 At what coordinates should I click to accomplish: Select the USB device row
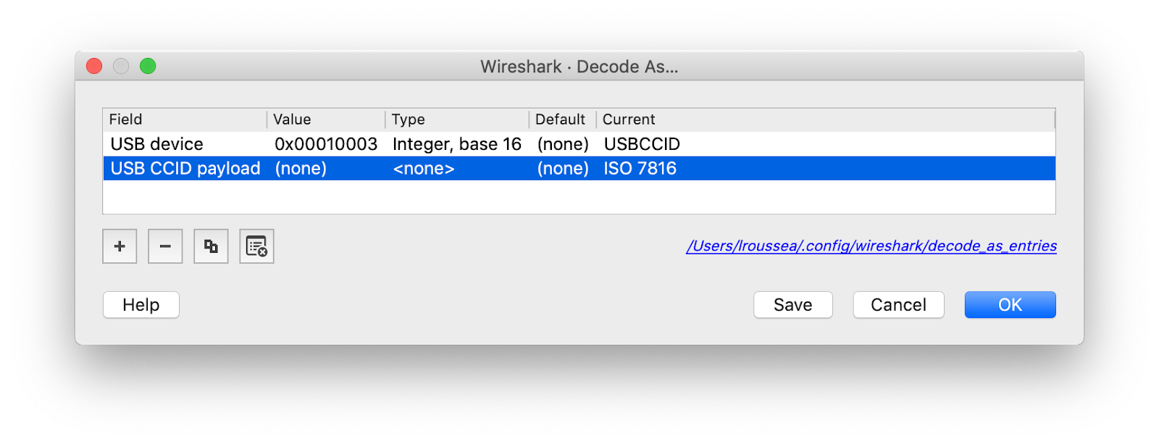[157, 144]
